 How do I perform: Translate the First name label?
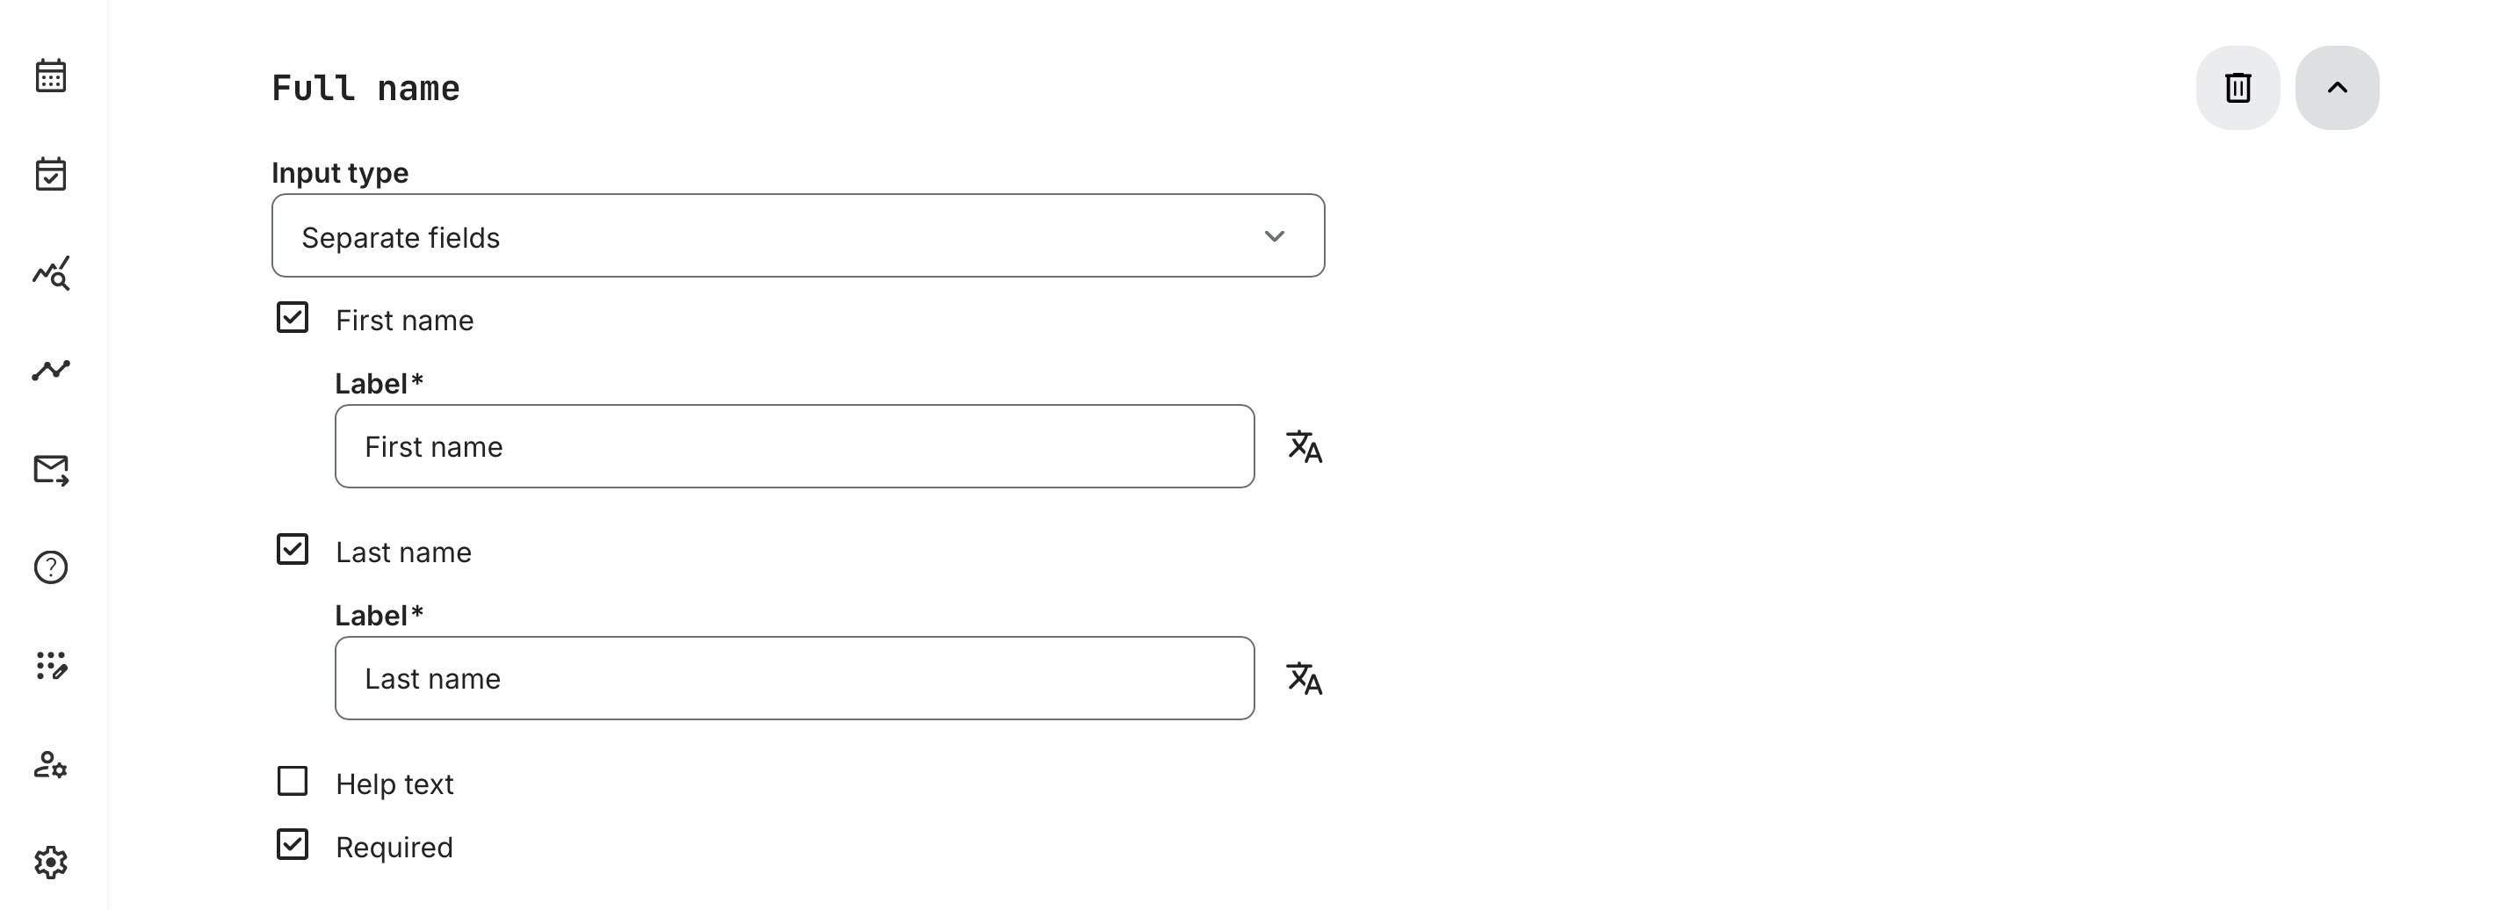1304,447
